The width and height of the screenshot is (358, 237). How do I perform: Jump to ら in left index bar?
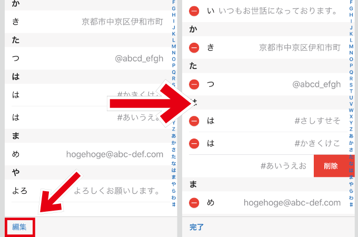tap(174, 191)
